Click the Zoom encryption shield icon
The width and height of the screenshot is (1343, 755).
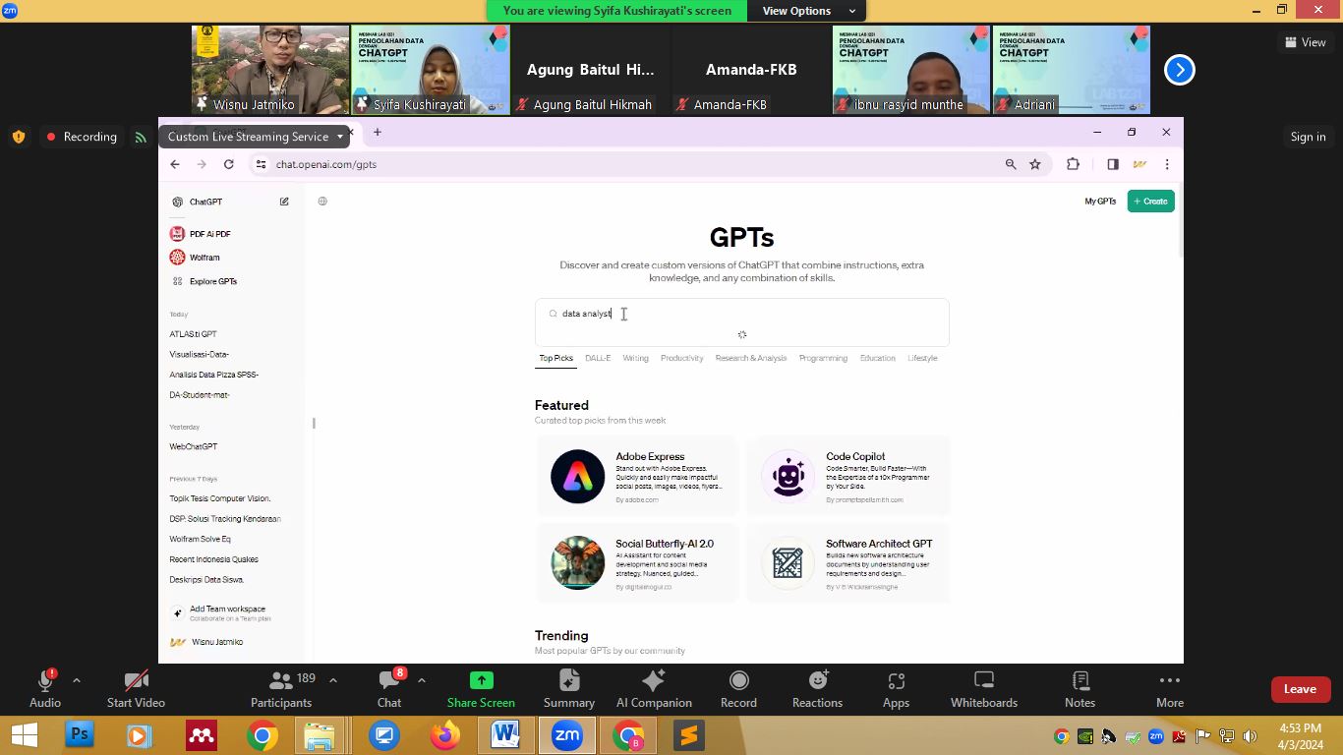(x=18, y=137)
